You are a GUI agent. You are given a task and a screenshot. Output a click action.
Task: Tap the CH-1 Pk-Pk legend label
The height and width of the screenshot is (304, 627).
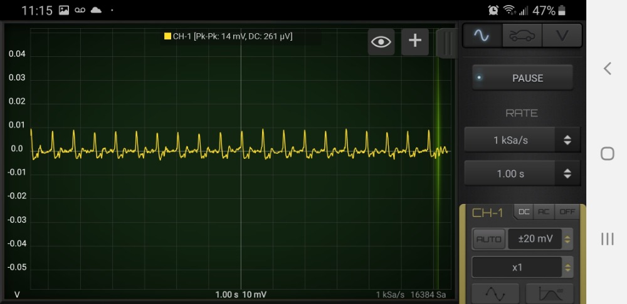pyautogui.click(x=233, y=37)
